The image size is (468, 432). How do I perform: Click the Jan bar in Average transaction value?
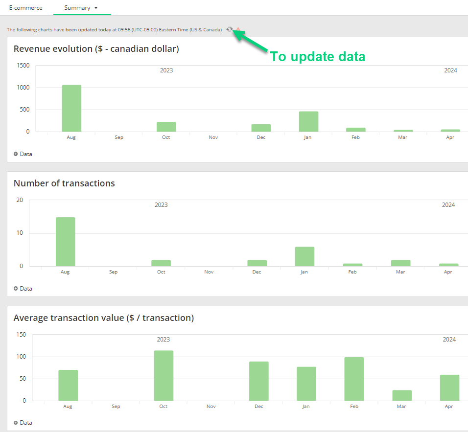[306, 384]
